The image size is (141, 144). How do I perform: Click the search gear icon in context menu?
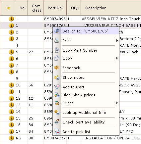coord(57,31)
